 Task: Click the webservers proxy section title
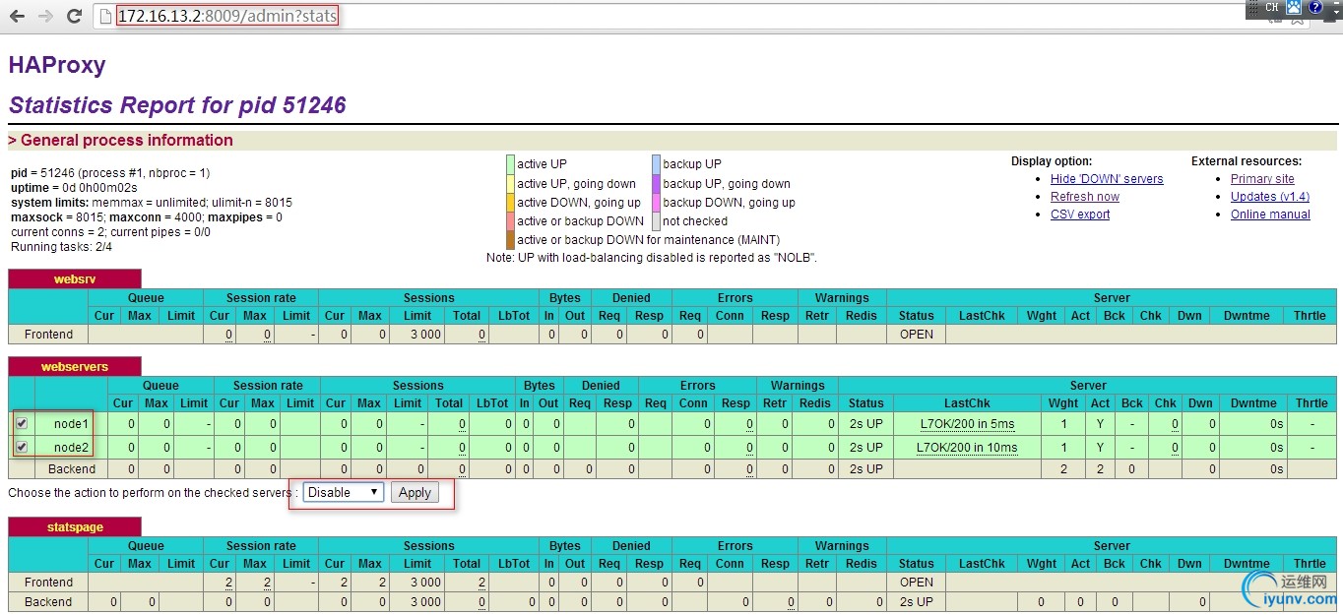pos(75,367)
